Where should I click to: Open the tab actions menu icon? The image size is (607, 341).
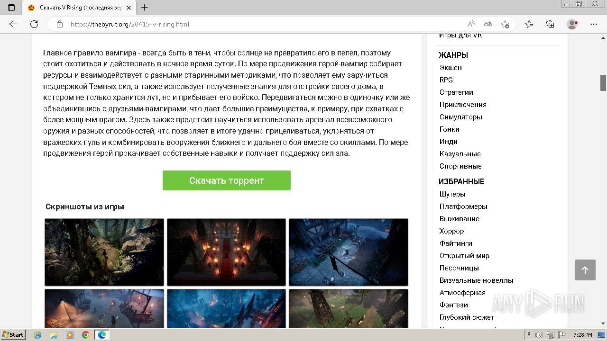pos(11,7)
